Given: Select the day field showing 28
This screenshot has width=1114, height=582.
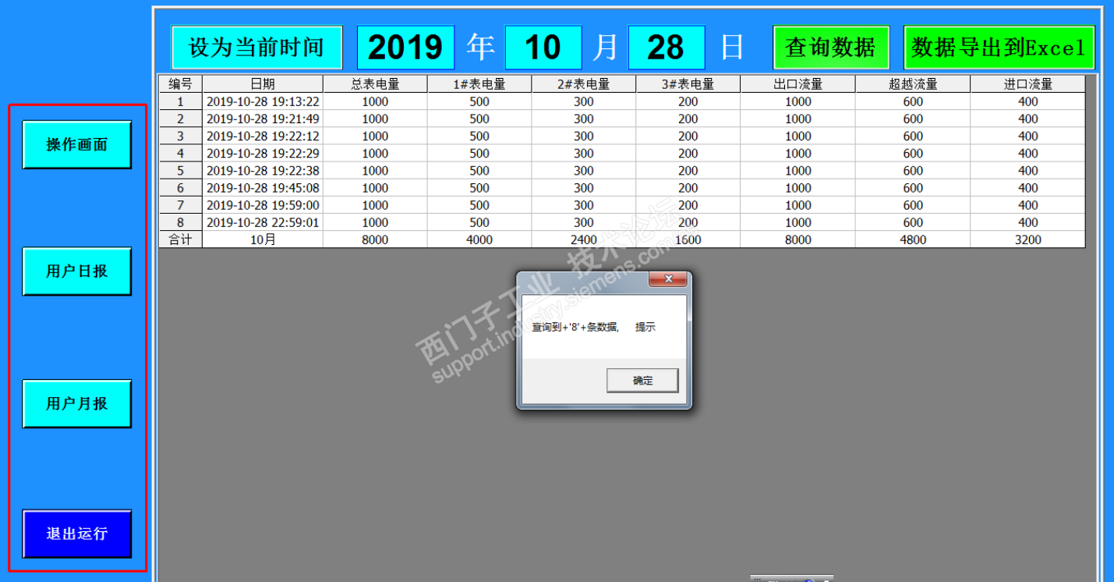Looking at the screenshot, I should [x=667, y=48].
